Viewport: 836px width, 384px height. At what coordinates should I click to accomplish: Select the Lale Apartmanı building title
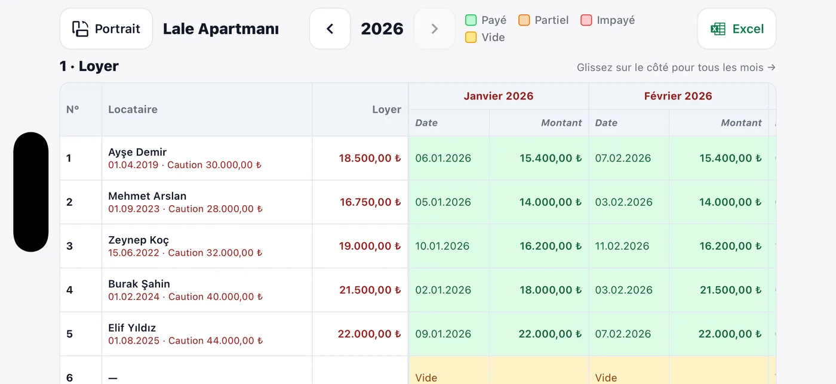tap(221, 29)
